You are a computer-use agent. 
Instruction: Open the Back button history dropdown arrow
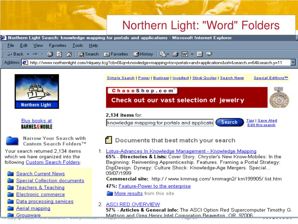click(28, 54)
